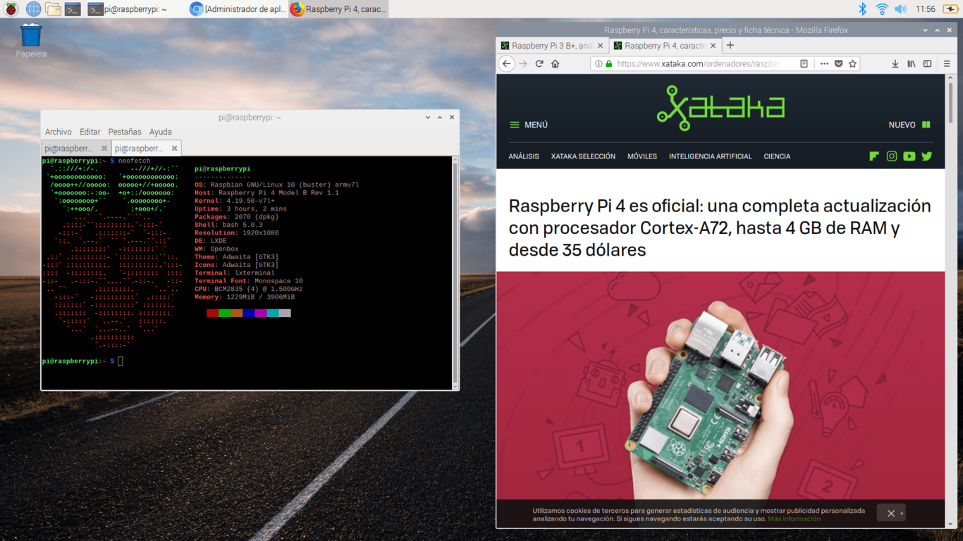
Task: Open the terminal window options chevron
Action: [x=427, y=117]
